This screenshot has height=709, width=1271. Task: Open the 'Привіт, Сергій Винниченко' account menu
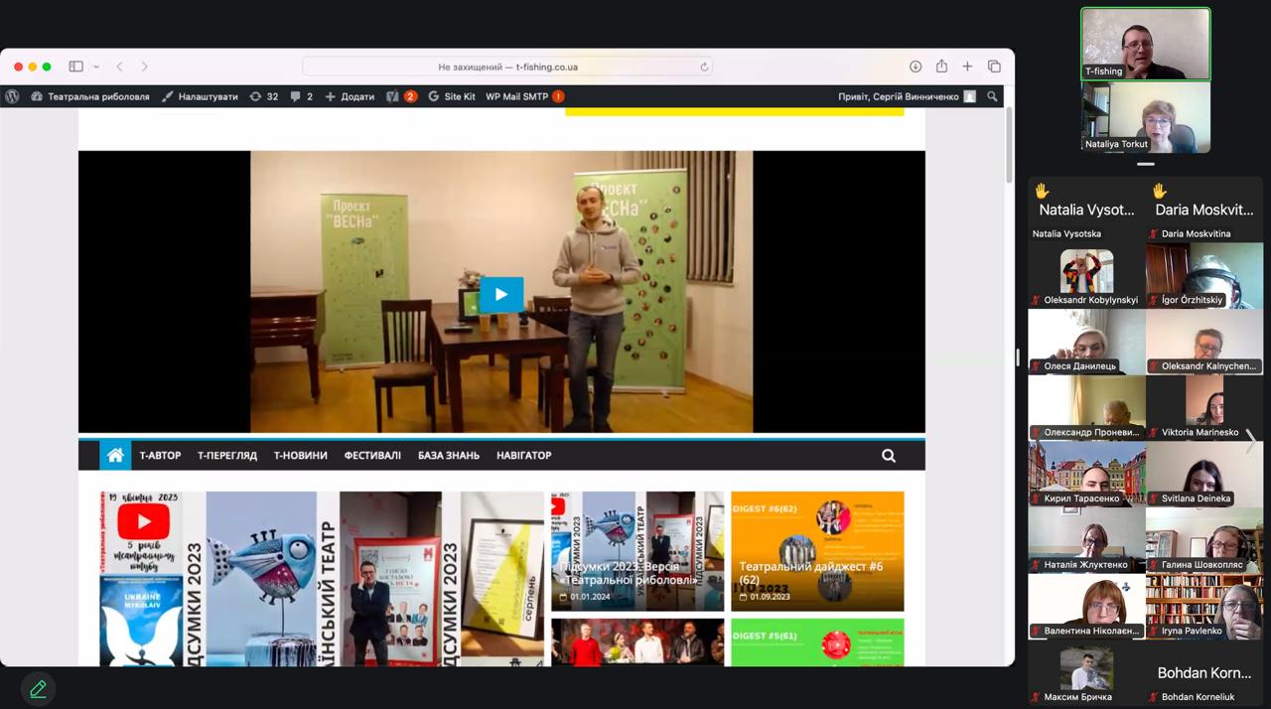tap(899, 96)
